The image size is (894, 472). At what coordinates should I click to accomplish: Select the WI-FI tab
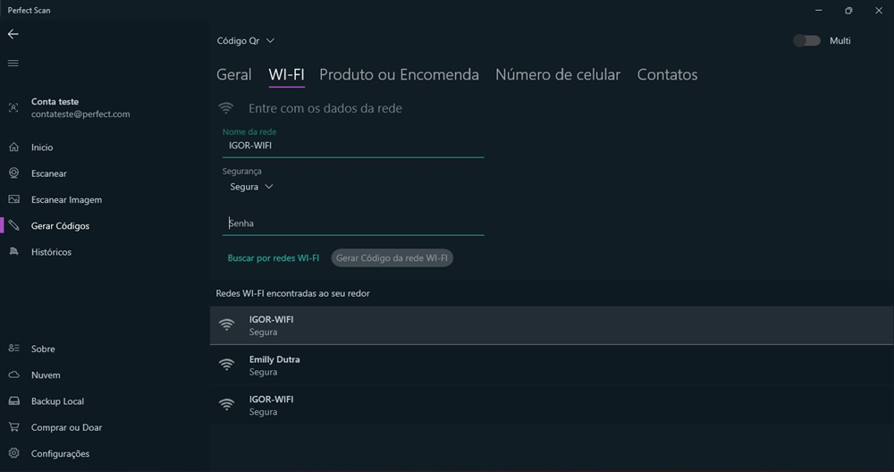[x=286, y=75]
